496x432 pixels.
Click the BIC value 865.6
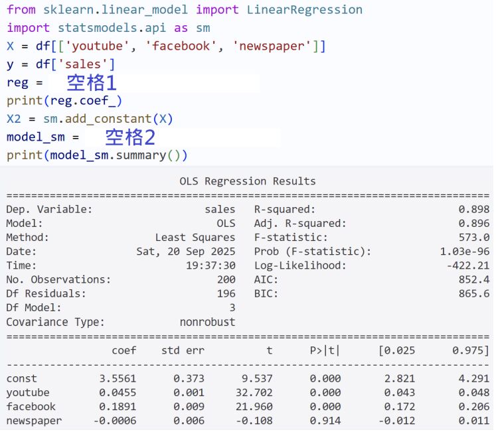[x=473, y=294]
